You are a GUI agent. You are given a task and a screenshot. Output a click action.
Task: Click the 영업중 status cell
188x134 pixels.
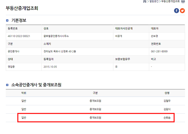(x=24, y=67)
